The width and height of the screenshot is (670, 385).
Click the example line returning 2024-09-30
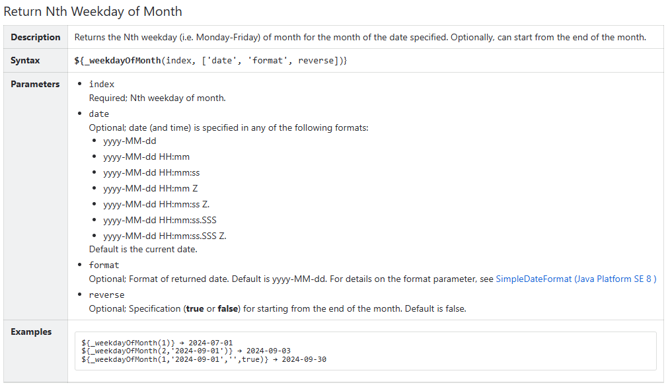(x=204, y=360)
